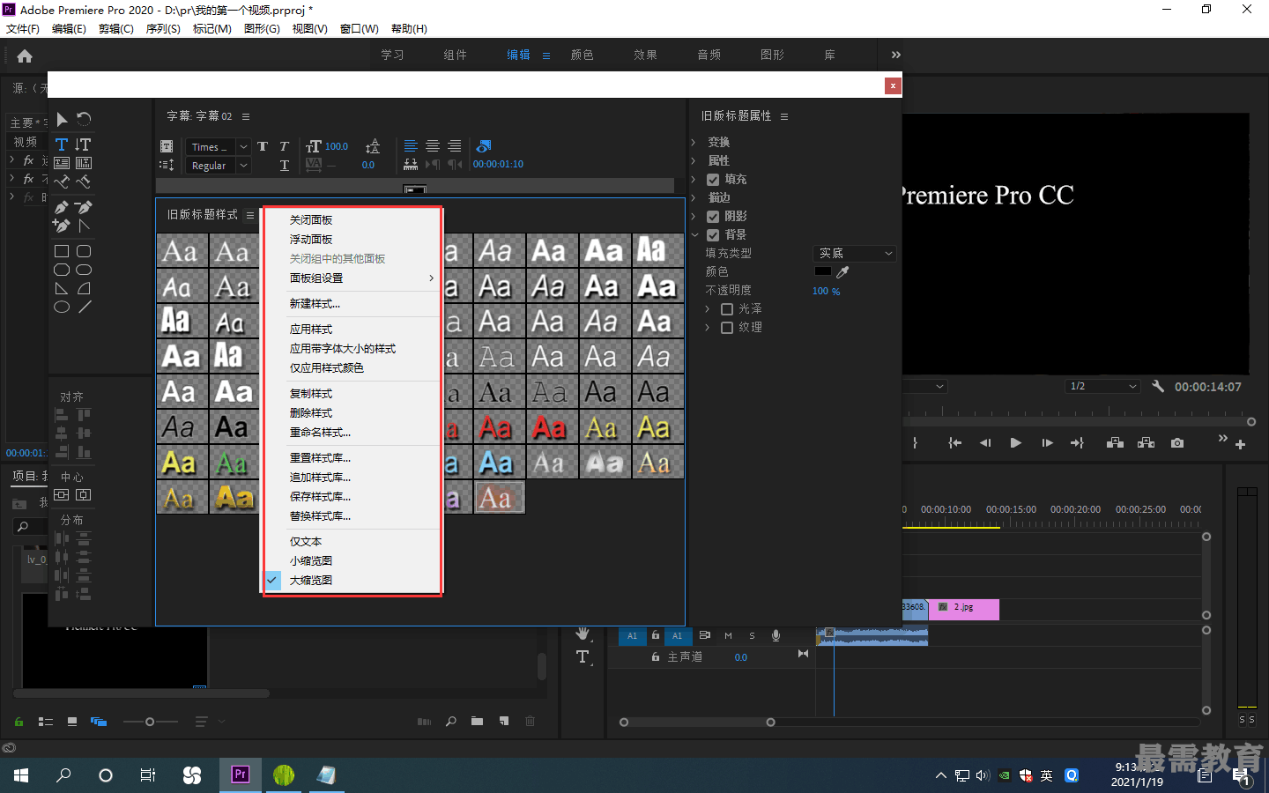Click the Show Background Video icon
Screen dimensions: 1269x793
click(x=483, y=146)
